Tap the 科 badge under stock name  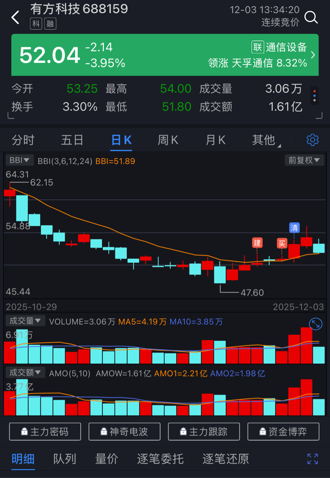tap(36, 24)
